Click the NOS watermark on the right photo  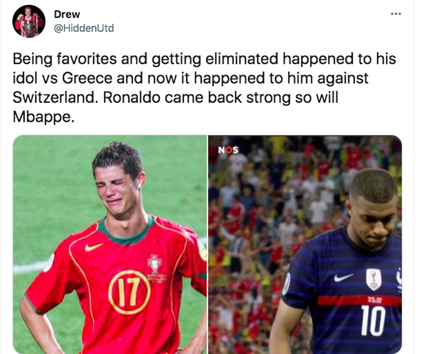point(228,150)
